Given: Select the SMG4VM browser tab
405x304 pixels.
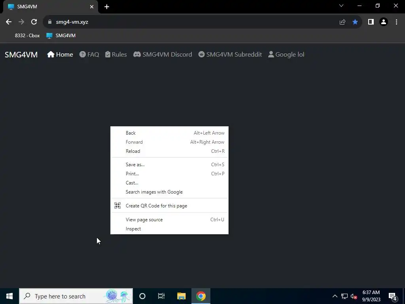Looking at the screenshot, I should tap(51, 7).
